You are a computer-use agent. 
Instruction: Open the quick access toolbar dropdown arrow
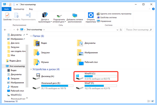(x=17, y=4)
